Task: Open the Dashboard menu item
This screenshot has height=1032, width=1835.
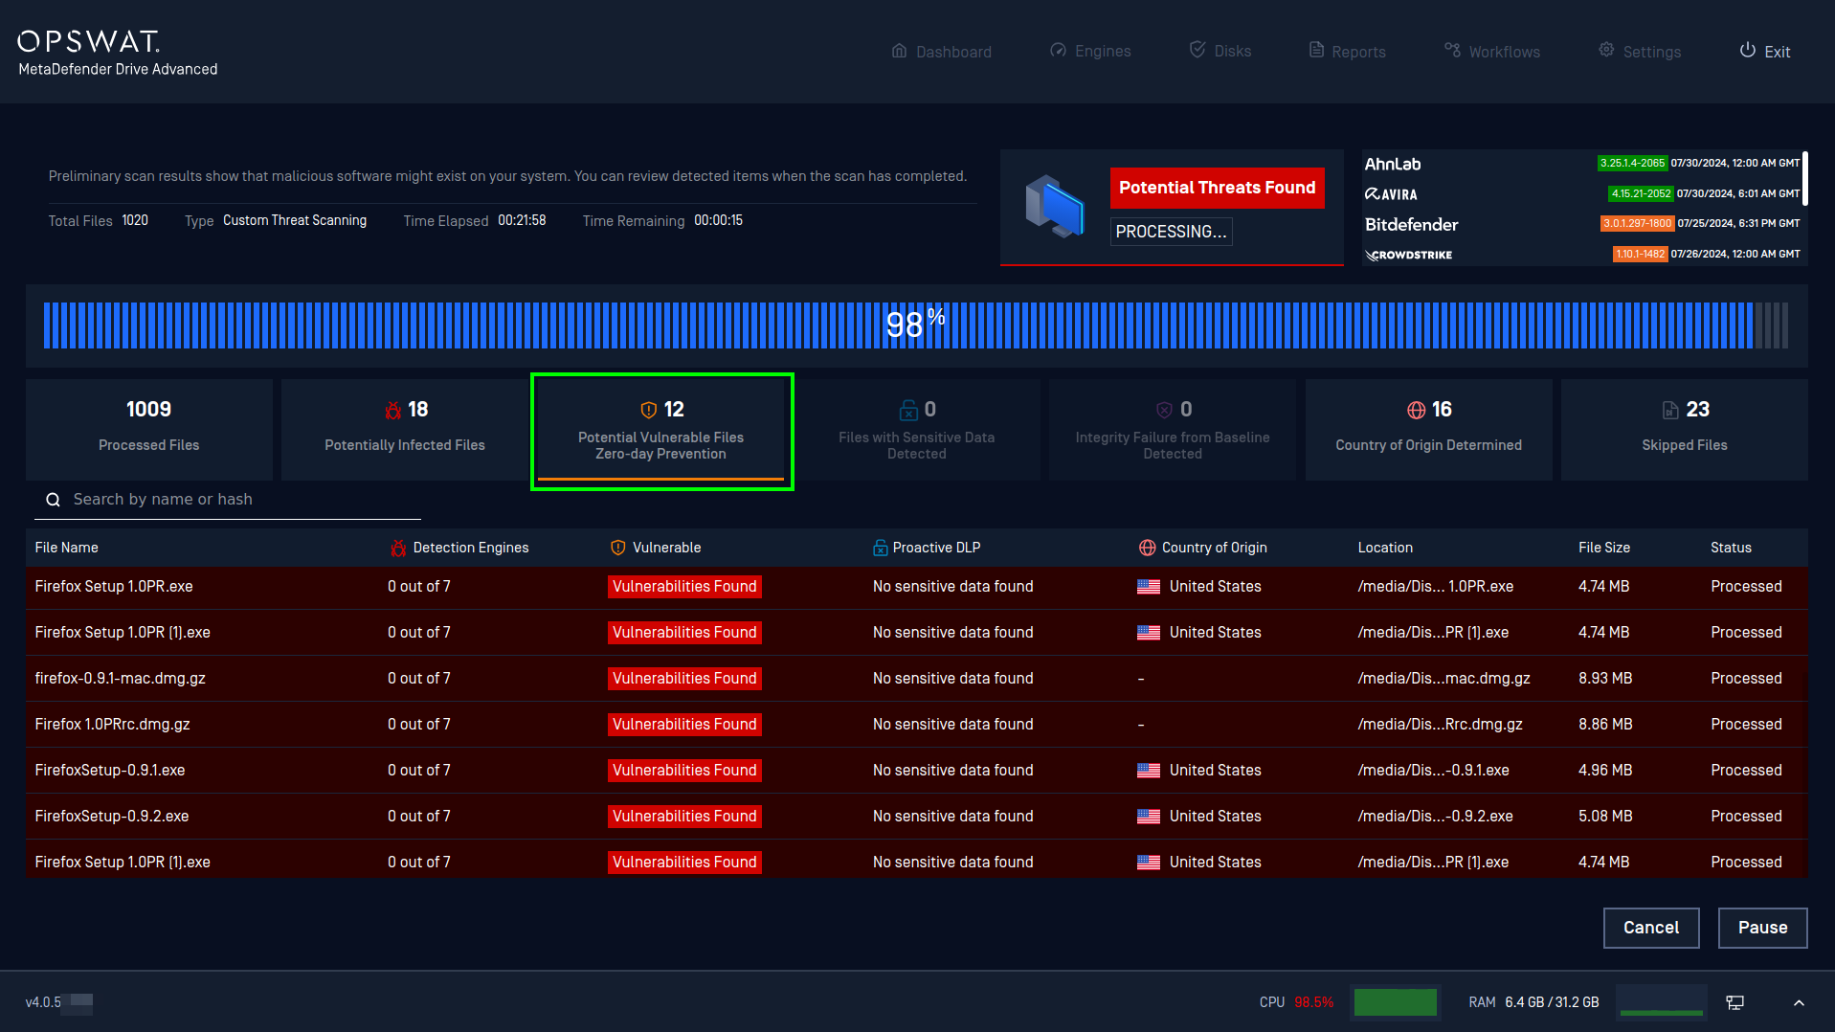Action: 941,52
